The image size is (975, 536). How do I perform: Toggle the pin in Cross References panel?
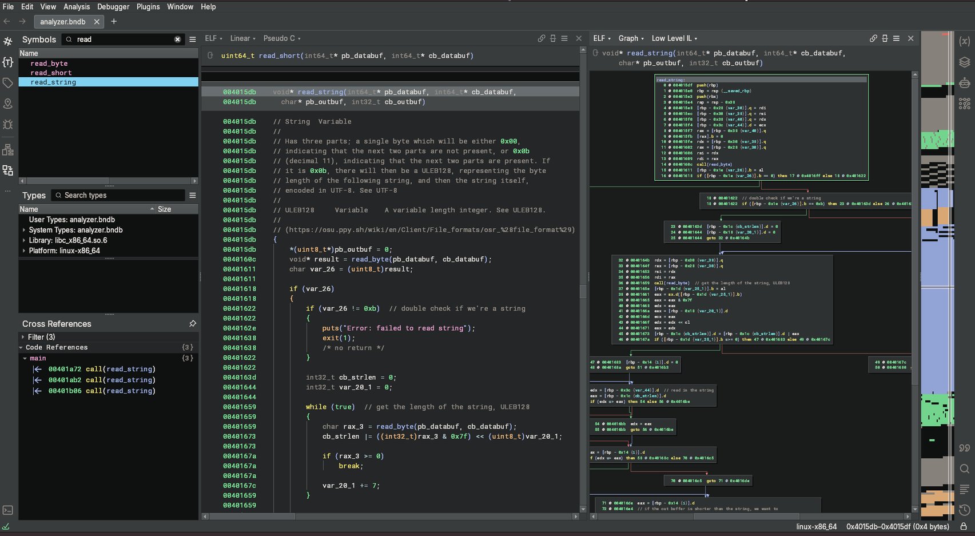click(x=193, y=324)
